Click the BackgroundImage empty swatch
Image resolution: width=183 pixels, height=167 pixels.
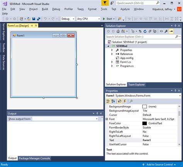click(x=144, y=107)
